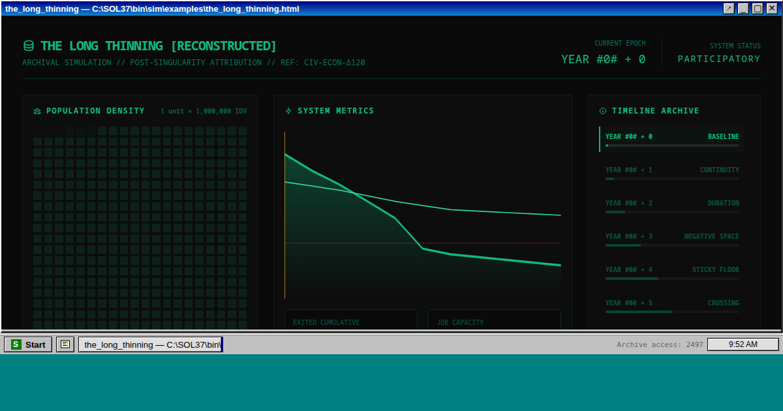Click the Population Density panel icon
This screenshot has width=783, height=411.
pos(37,112)
